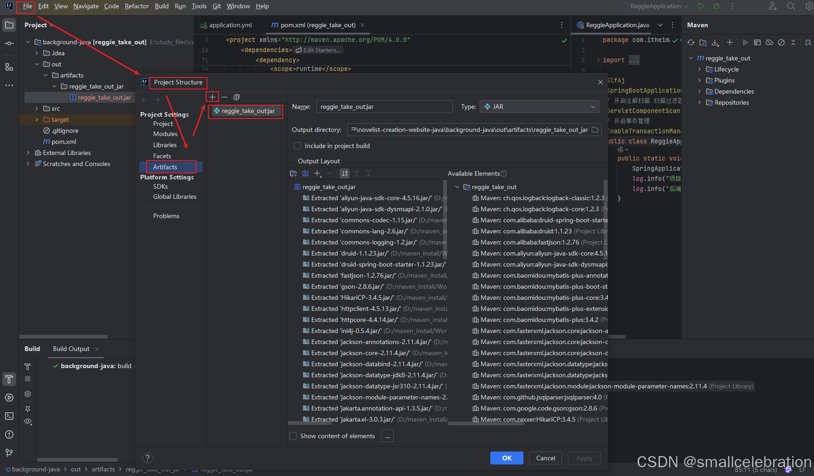The height and width of the screenshot is (476, 814).
Task: Sort output layout elements alphabetically
Action: click(x=345, y=173)
